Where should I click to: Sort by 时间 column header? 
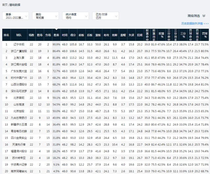click(65, 35)
